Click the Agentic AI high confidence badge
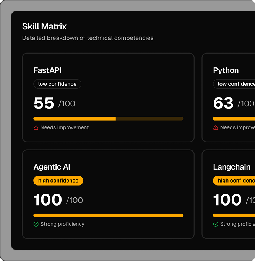 click(x=58, y=181)
